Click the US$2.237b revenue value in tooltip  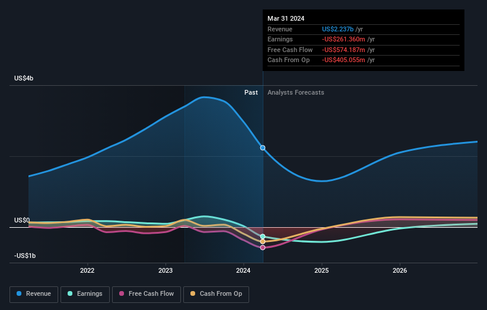[338, 29]
